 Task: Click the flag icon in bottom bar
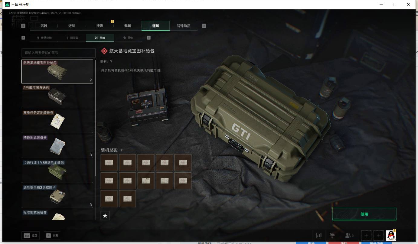332,236
